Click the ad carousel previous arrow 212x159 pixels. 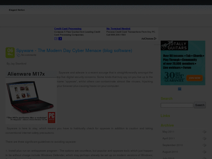pos(56,39)
